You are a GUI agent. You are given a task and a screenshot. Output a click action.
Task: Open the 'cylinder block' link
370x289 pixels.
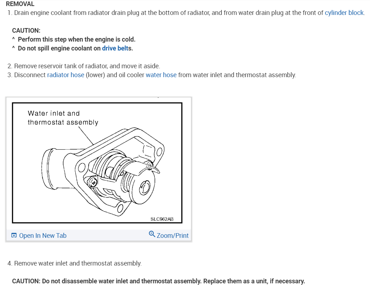click(x=344, y=13)
